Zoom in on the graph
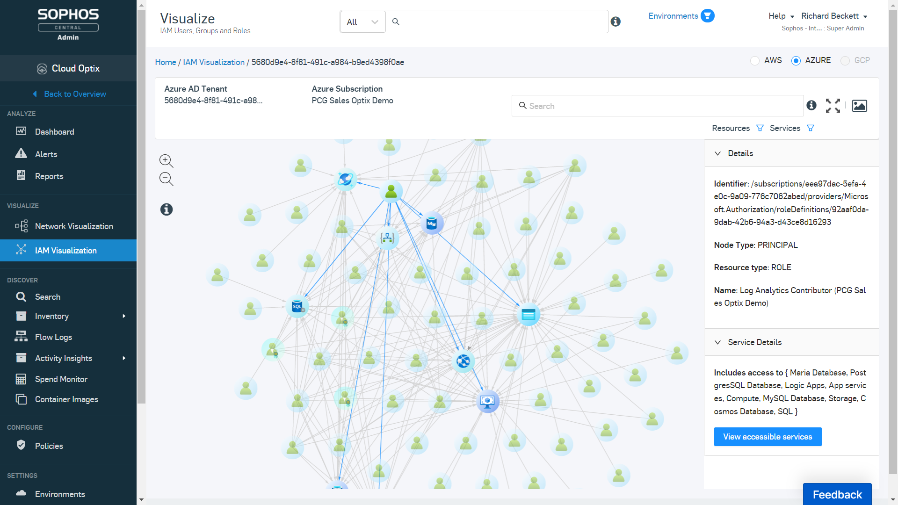Image resolution: width=898 pixels, height=505 pixels. [166, 160]
